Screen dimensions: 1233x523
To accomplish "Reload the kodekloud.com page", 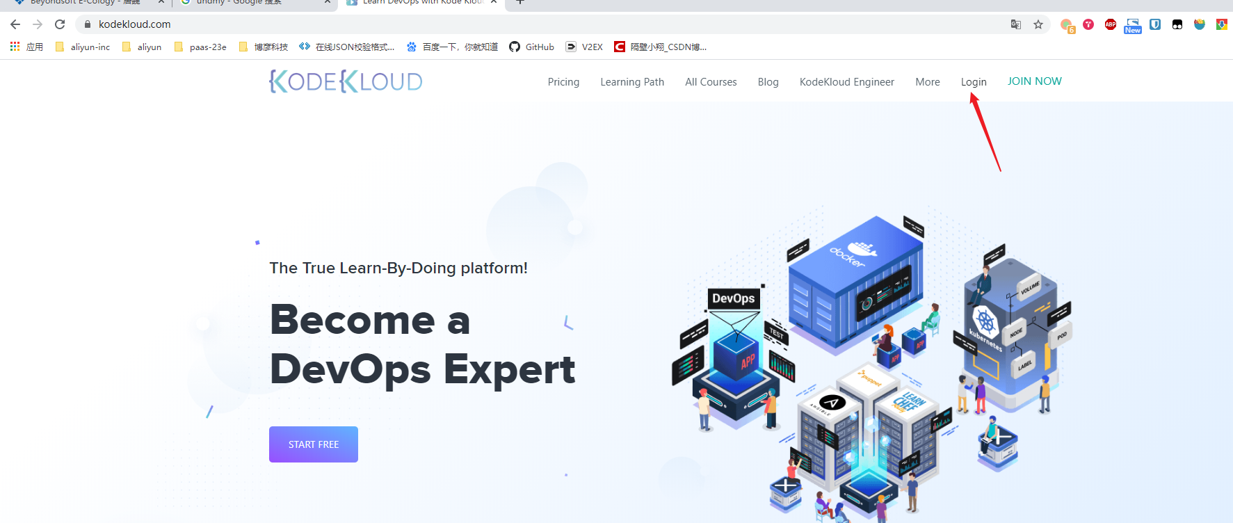I will [60, 24].
